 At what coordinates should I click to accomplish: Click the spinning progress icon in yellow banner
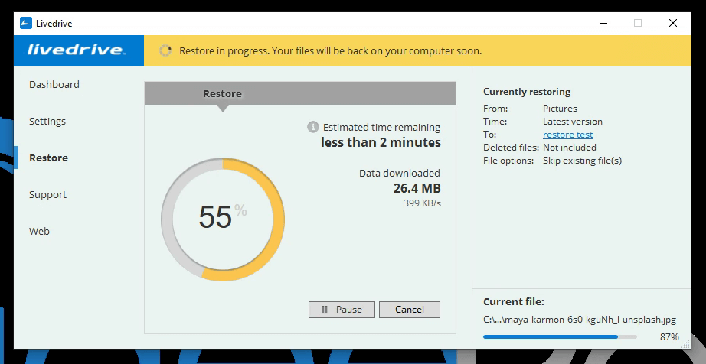pos(165,51)
